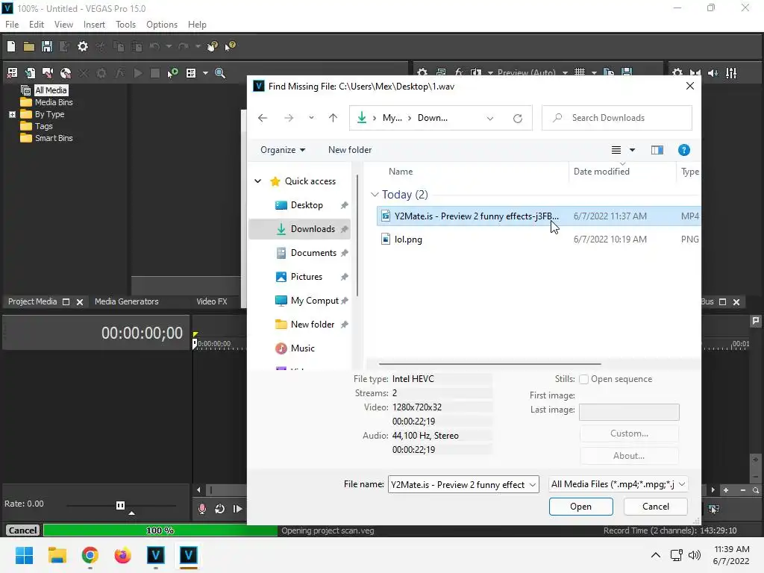Click the Cancel button in status bar
764x573 pixels.
[22, 530]
